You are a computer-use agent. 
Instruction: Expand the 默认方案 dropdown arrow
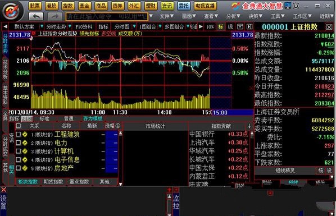coord(42,26)
